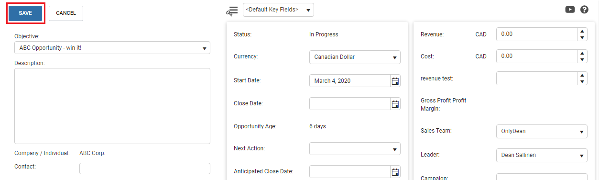
Task: Open the Next Action dropdown
Action: point(355,149)
